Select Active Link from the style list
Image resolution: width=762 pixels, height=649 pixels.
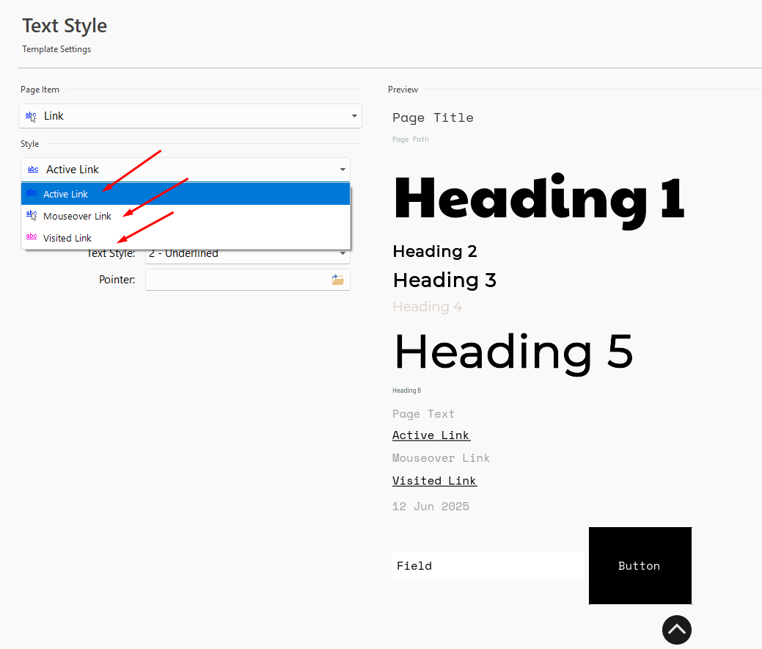pyautogui.click(x=185, y=194)
